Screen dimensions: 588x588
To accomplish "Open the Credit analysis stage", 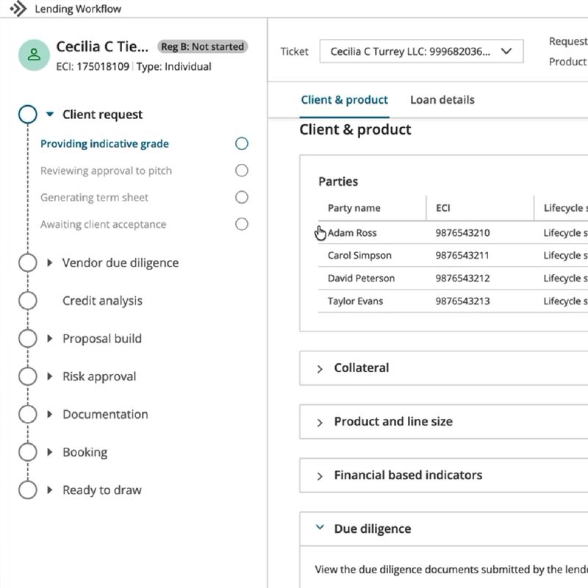I will pyautogui.click(x=102, y=301).
